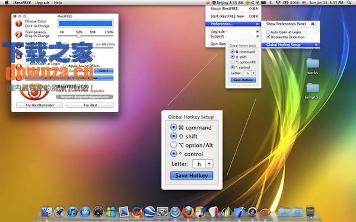The width and height of the screenshot is (356, 222).
Task: Click the blue Choose Color swatch
Action: pos(85,23)
